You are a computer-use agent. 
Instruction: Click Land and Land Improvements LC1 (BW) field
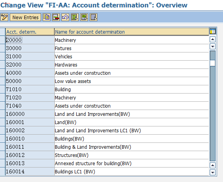[x=131, y=130]
